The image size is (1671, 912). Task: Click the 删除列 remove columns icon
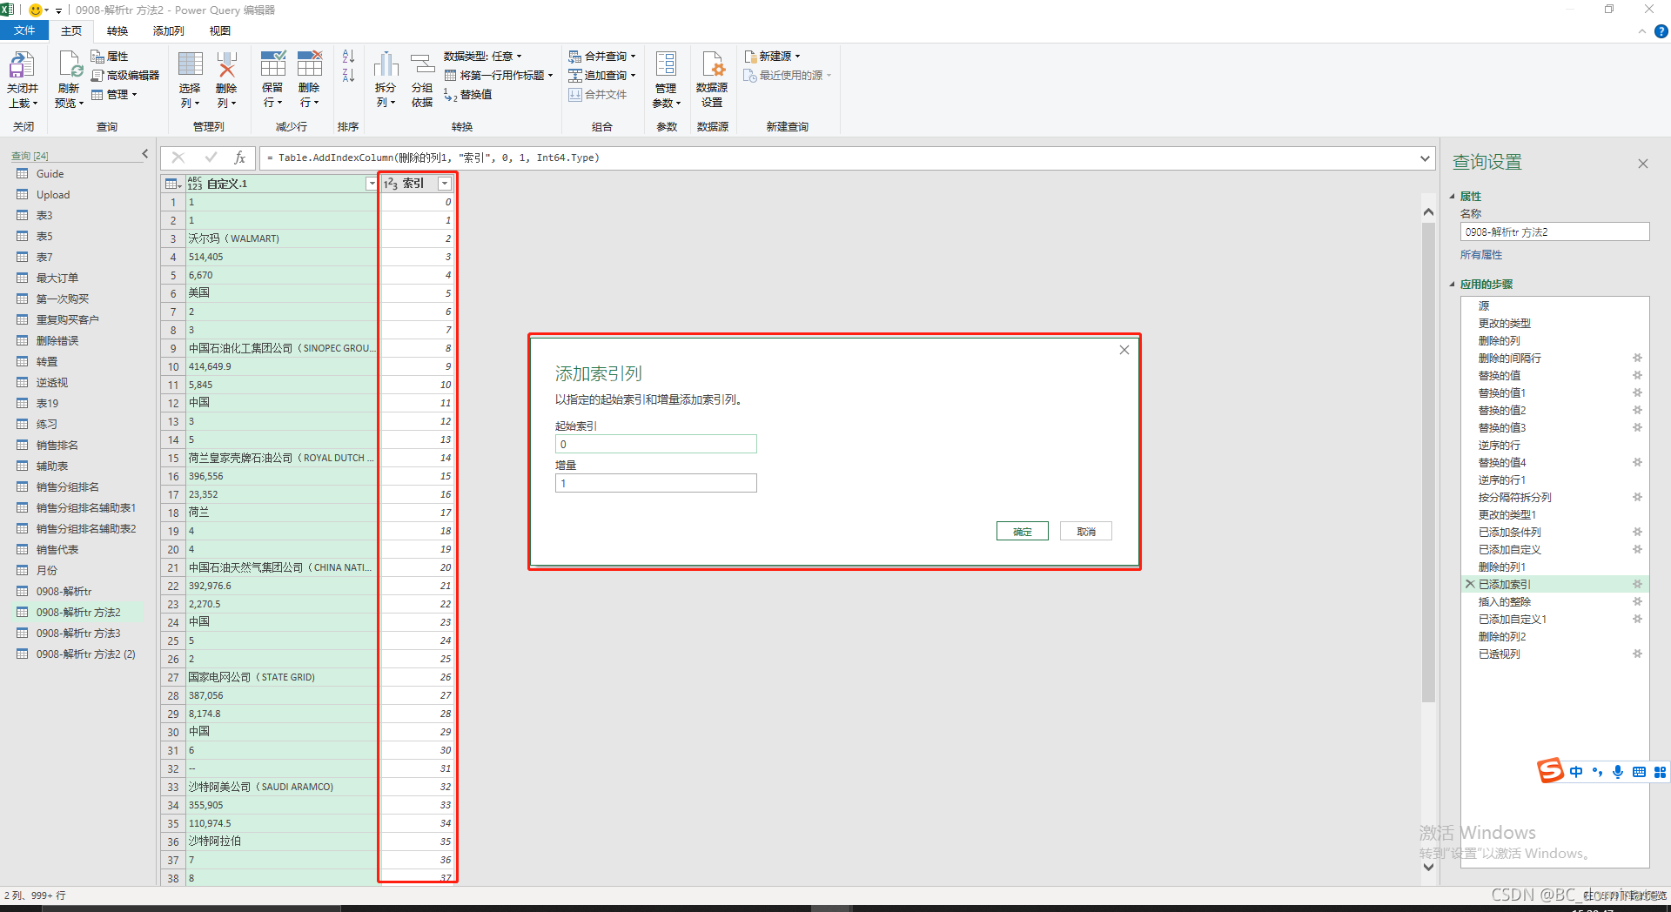coord(226,65)
